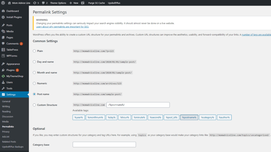Click the MyThemeShop green icon
This screenshot has height=152, width=271.
(x=3, y=76)
